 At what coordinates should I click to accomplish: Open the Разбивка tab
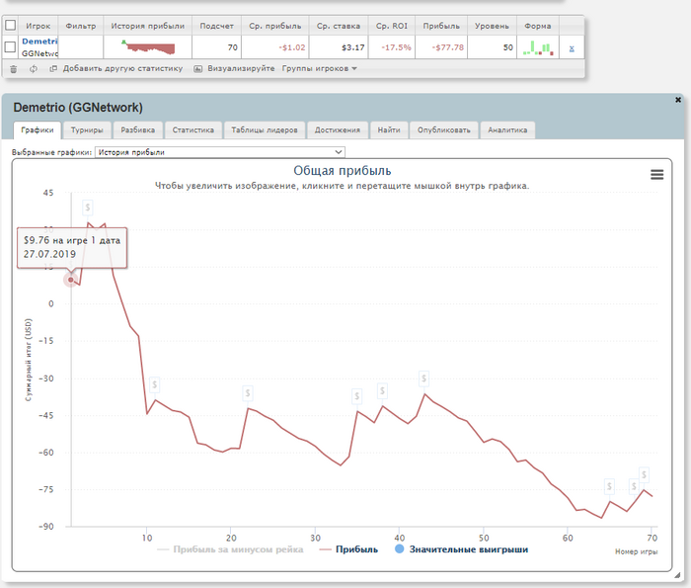[137, 130]
